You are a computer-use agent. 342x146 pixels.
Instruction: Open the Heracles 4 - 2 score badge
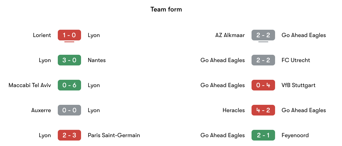point(263,110)
